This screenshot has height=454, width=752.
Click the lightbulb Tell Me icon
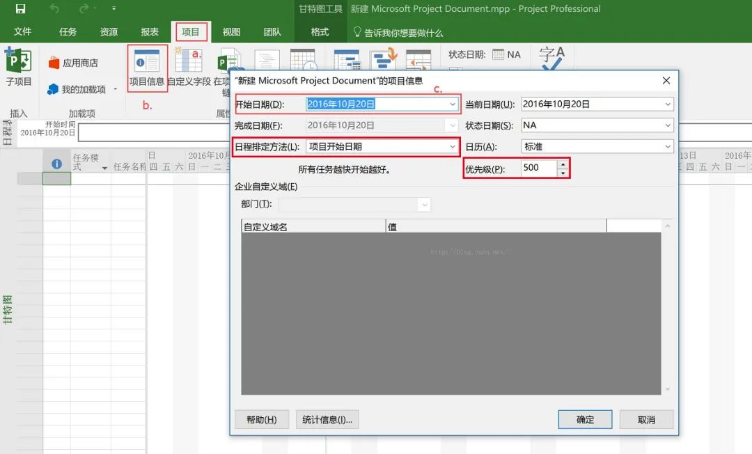[x=357, y=32]
